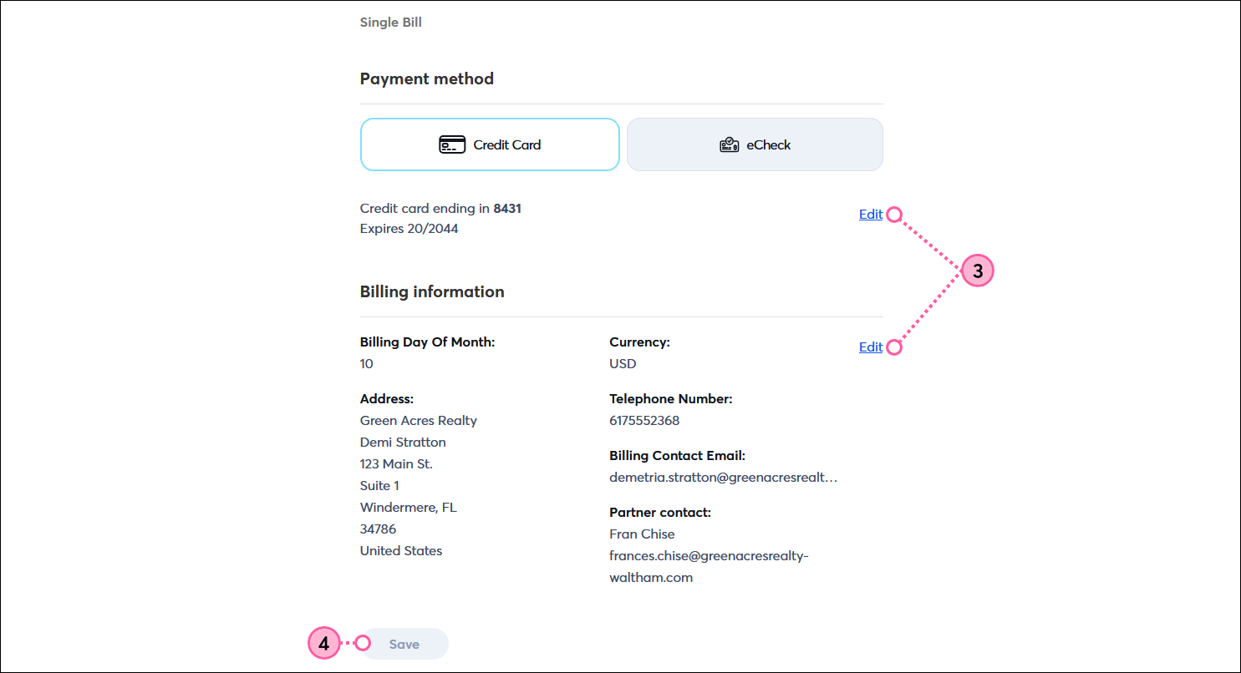Click the truncated billing contact email
1241x673 pixels.
tap(723, 477)
